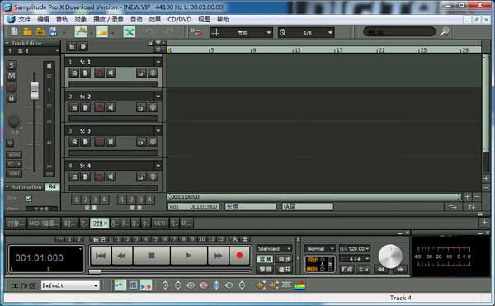Toggle the Solo S button in Track Editor
Screen dimensions: 495x306
coord(12,65)
